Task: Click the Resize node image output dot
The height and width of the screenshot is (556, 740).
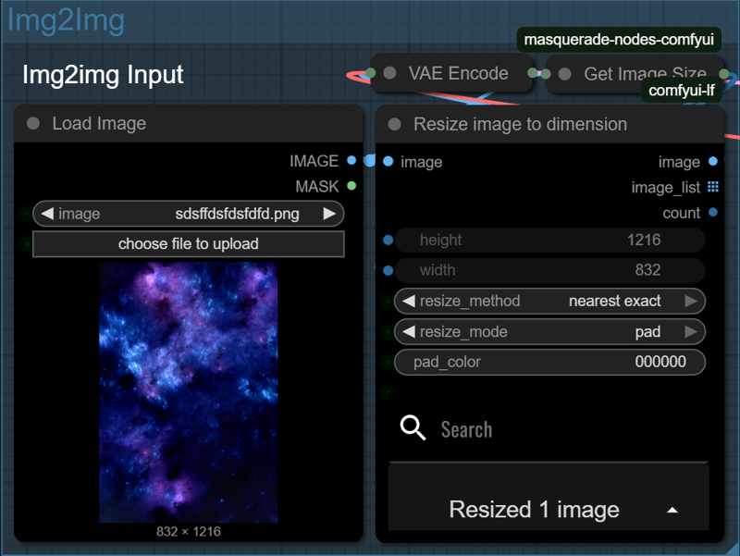Action: coord(712,162)
